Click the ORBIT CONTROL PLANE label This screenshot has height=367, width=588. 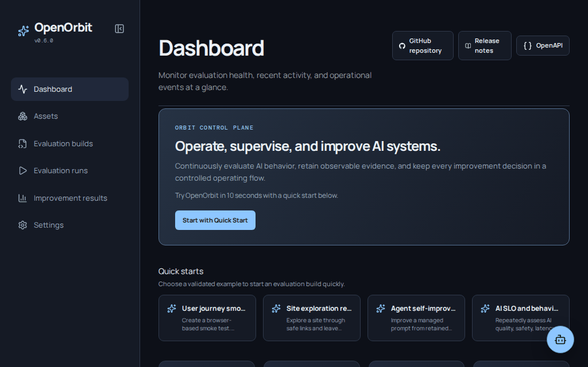(x=214, y=128)
